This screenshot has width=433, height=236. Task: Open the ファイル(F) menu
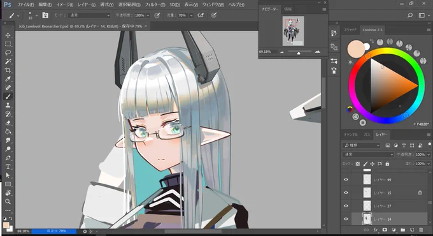25,4
